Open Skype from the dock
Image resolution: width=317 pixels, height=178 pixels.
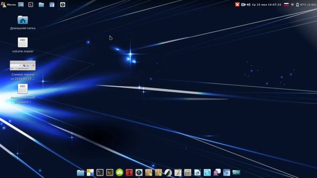[207, 173]
